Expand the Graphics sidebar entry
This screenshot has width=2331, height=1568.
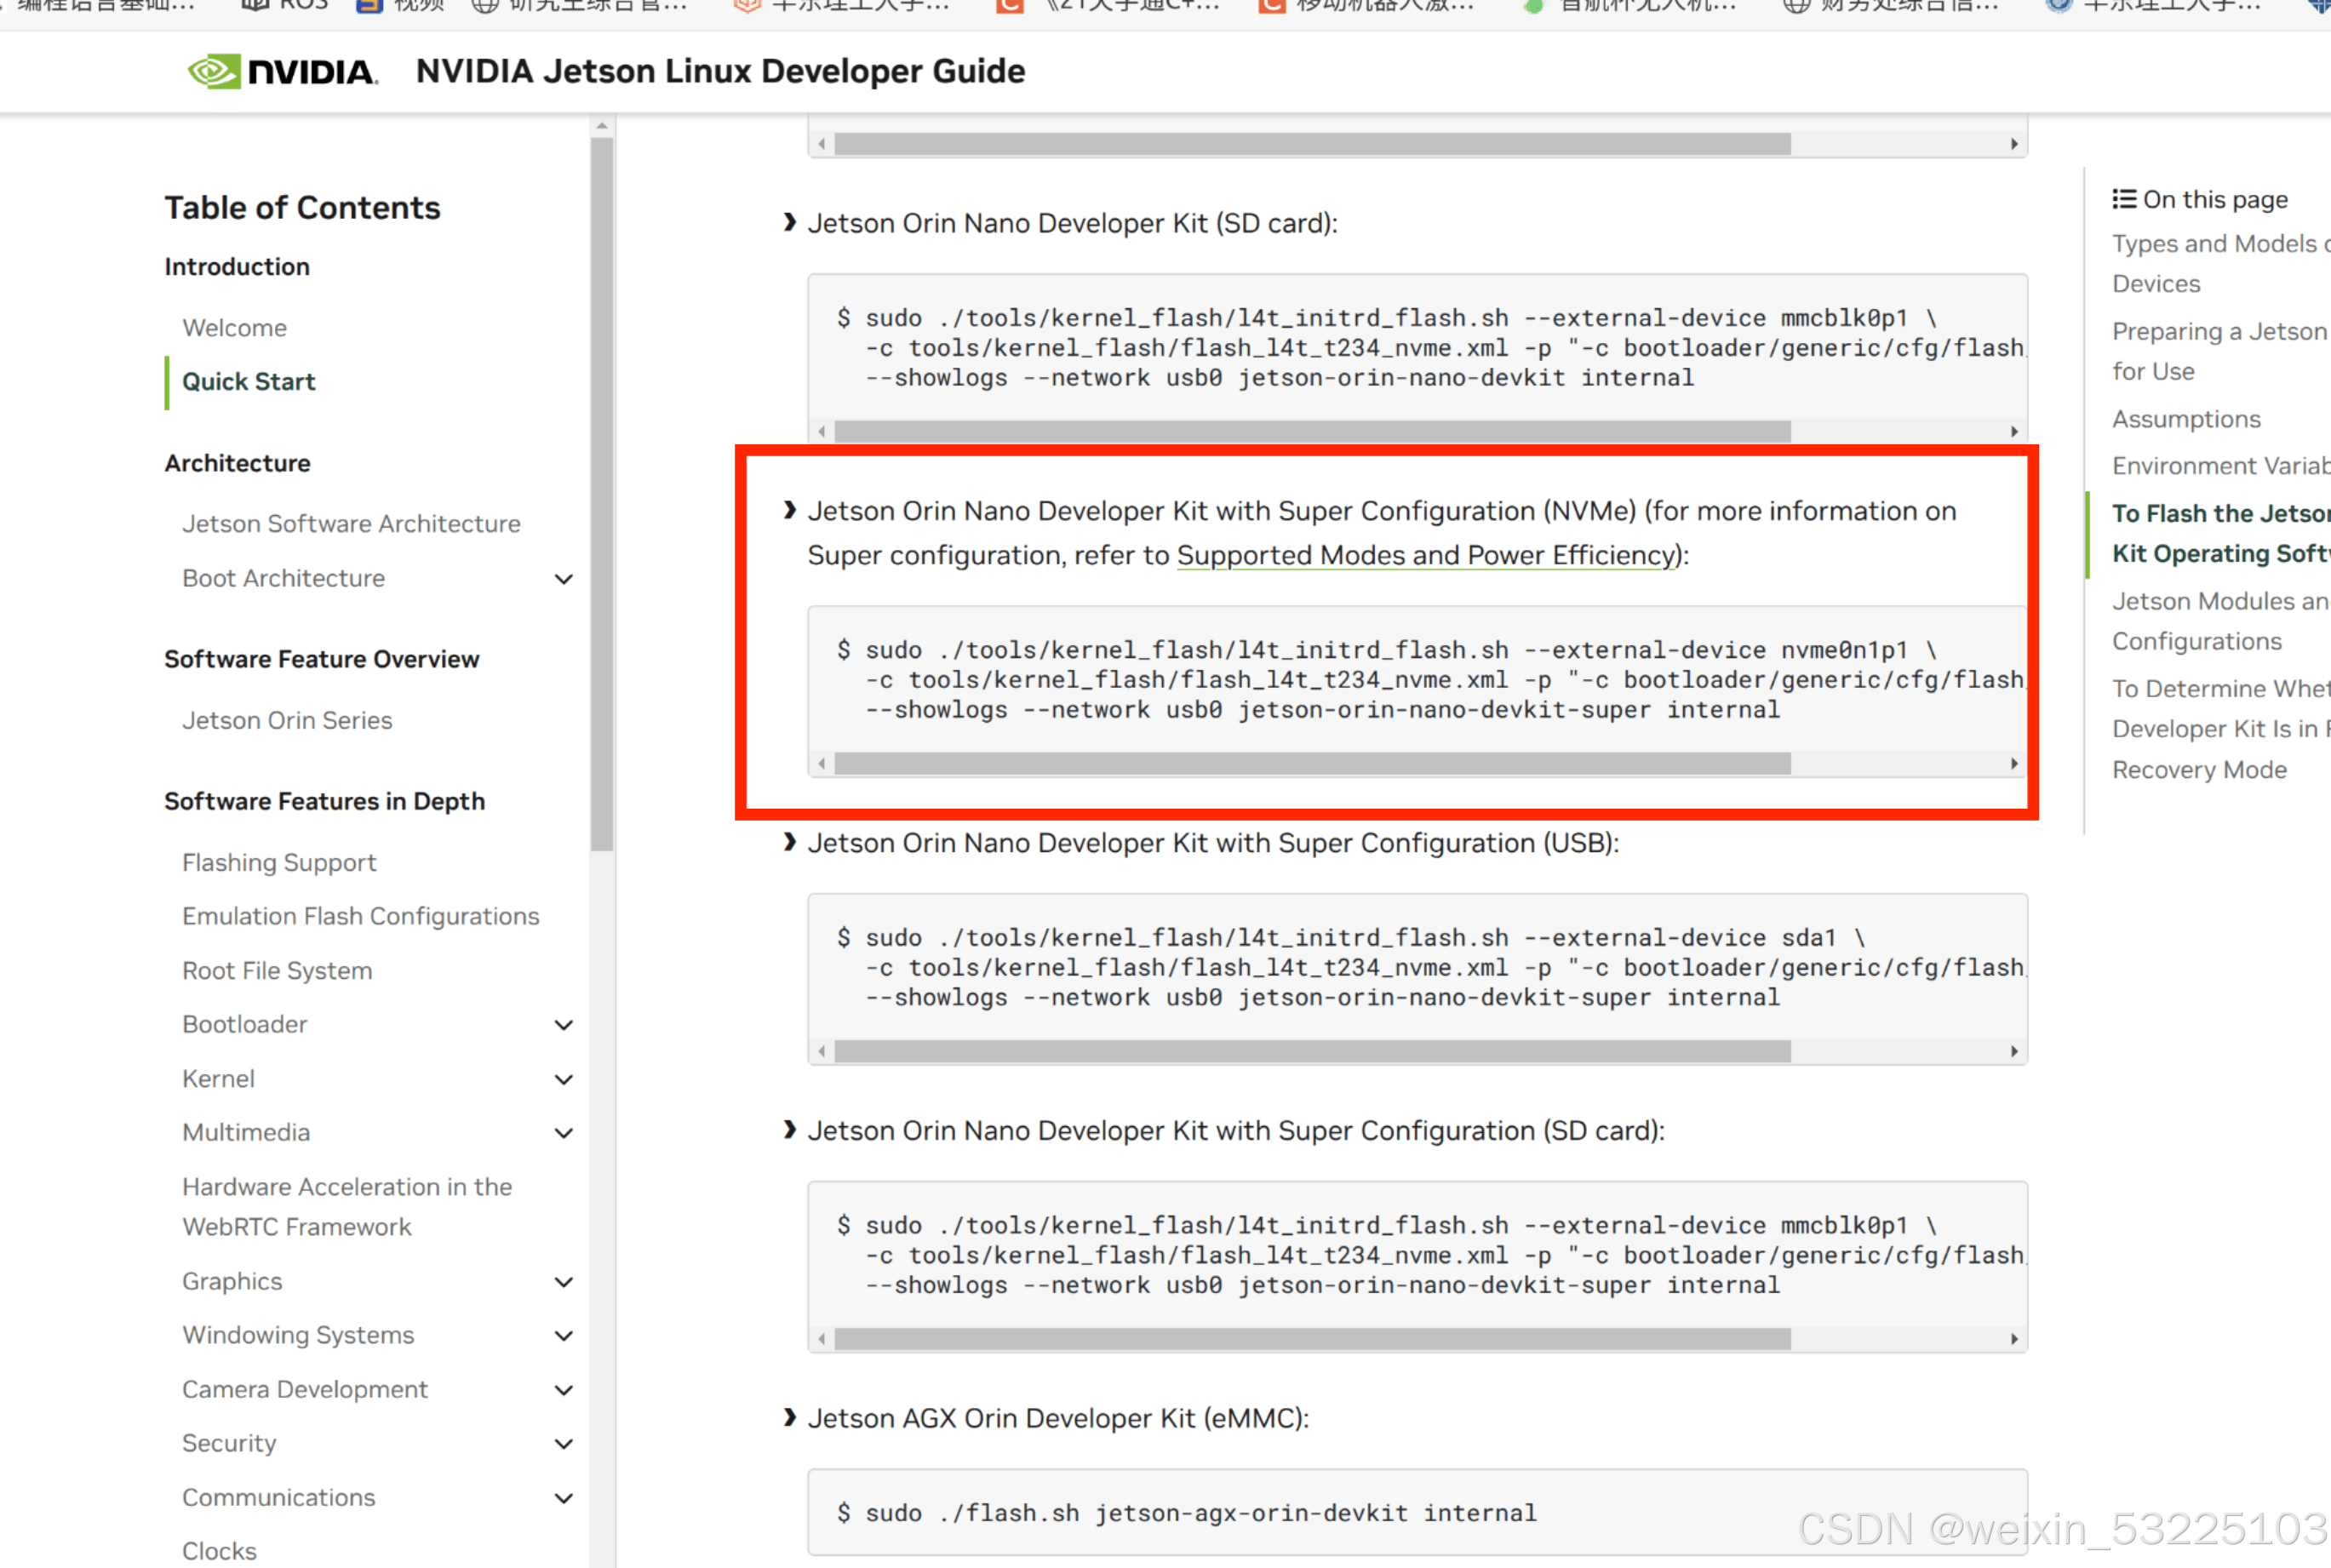tap(564, 1282)
